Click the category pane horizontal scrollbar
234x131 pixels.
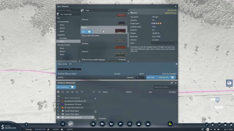click(67, 61)
